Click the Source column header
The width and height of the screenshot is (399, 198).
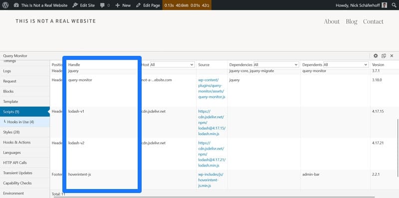(204, 65)
